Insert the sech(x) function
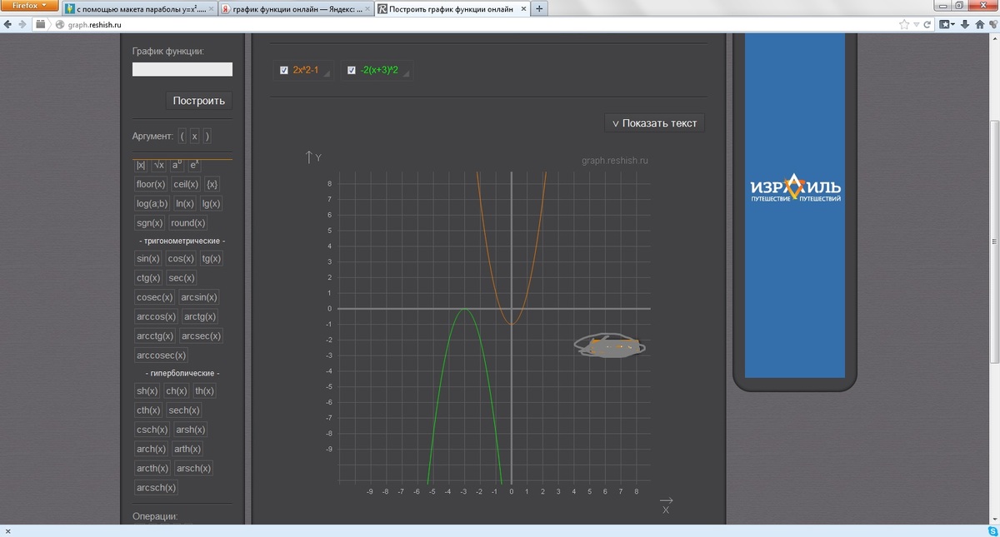This screenshot has height=537, width=1000. click(x=183, y=410)
